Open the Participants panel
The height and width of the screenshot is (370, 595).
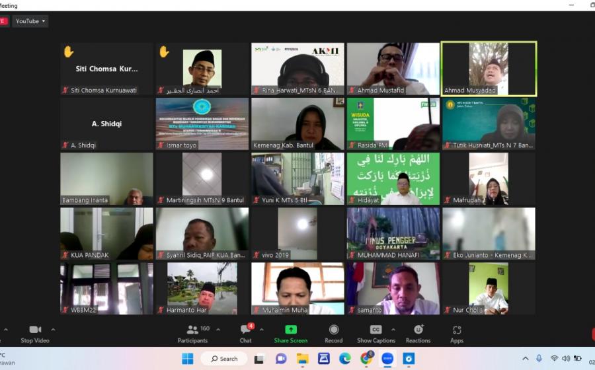tap(192, 333)
